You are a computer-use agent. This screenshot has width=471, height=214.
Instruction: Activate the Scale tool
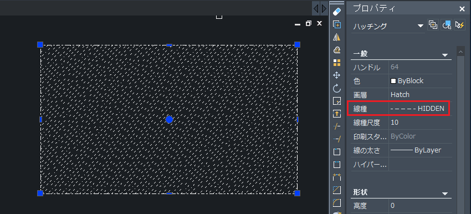(337, 101)
